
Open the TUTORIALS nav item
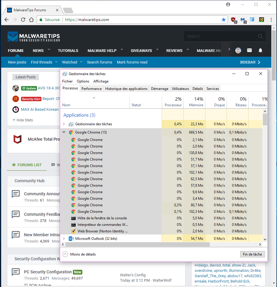point(68,50)
